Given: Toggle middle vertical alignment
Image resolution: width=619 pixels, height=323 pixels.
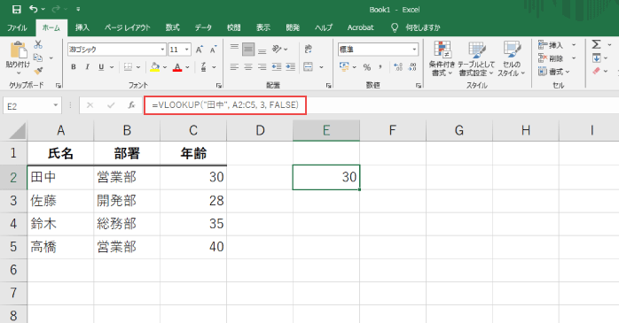Looking at the screenshot, I should coord(248,50).
